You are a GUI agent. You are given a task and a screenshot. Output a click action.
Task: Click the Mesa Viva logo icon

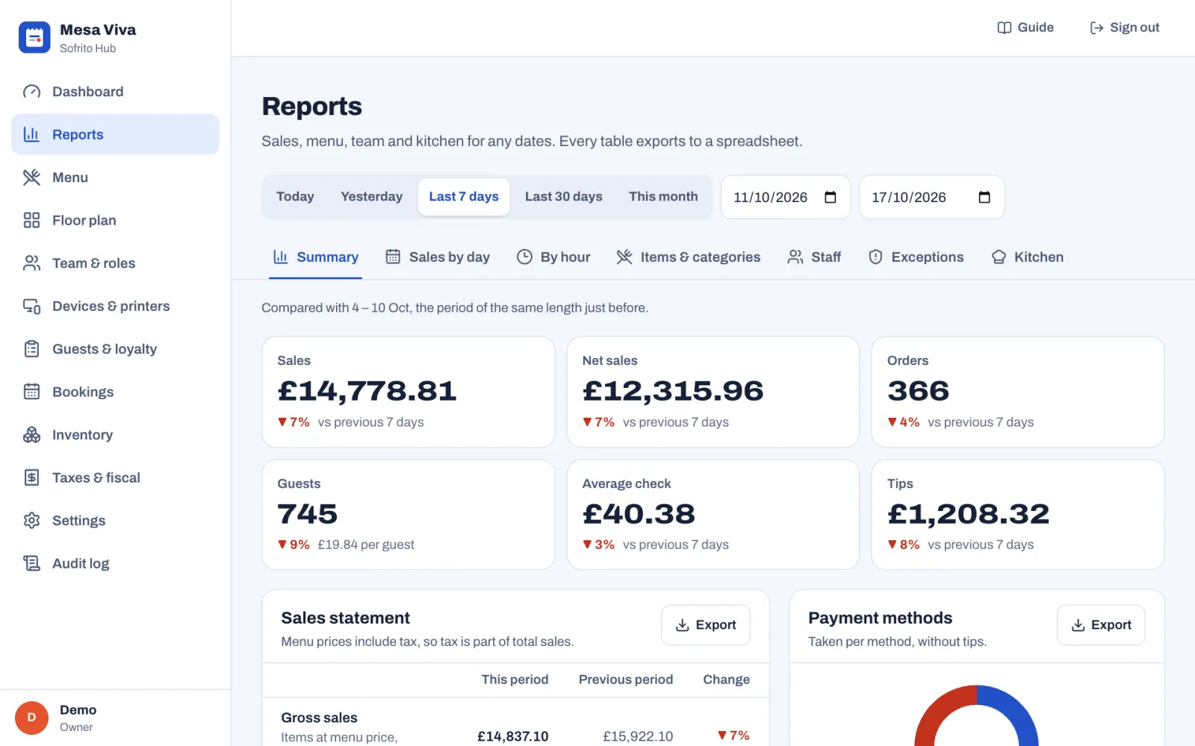click(x=34, y=37)
